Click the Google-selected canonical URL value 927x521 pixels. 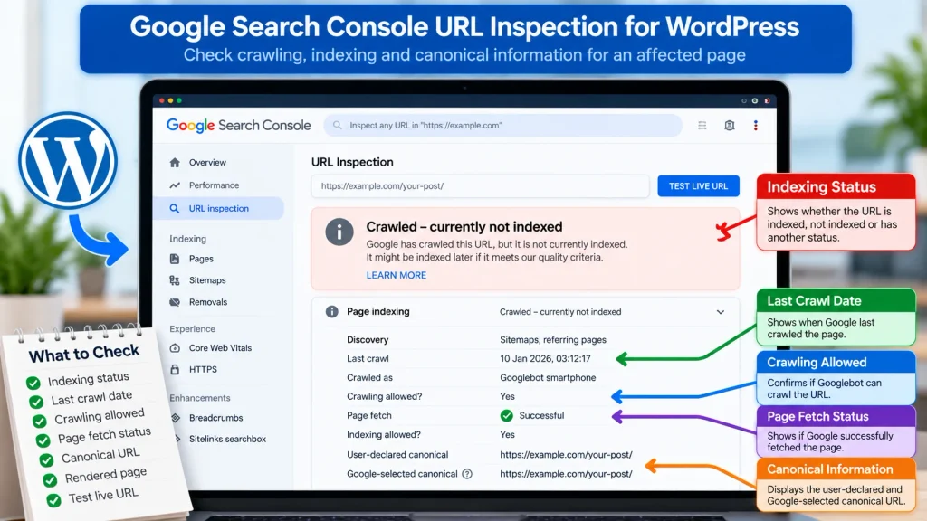[566, 474]
